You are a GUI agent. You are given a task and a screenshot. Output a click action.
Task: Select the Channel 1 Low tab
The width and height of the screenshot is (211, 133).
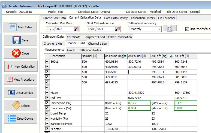coord(97,44)
